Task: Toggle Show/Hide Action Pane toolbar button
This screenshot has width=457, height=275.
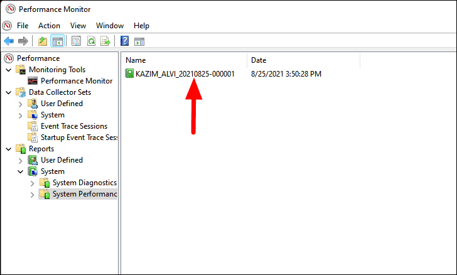Action: tap(139, 41)
